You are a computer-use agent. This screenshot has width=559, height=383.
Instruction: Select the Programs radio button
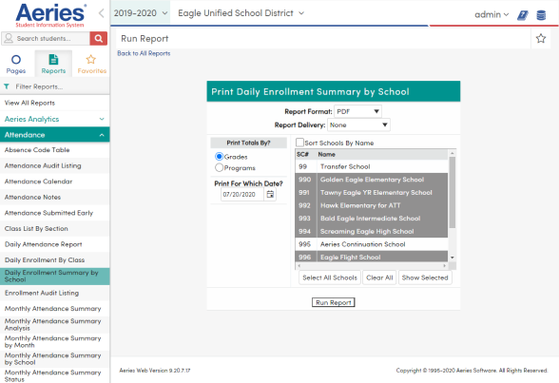[x=220, y=167]
